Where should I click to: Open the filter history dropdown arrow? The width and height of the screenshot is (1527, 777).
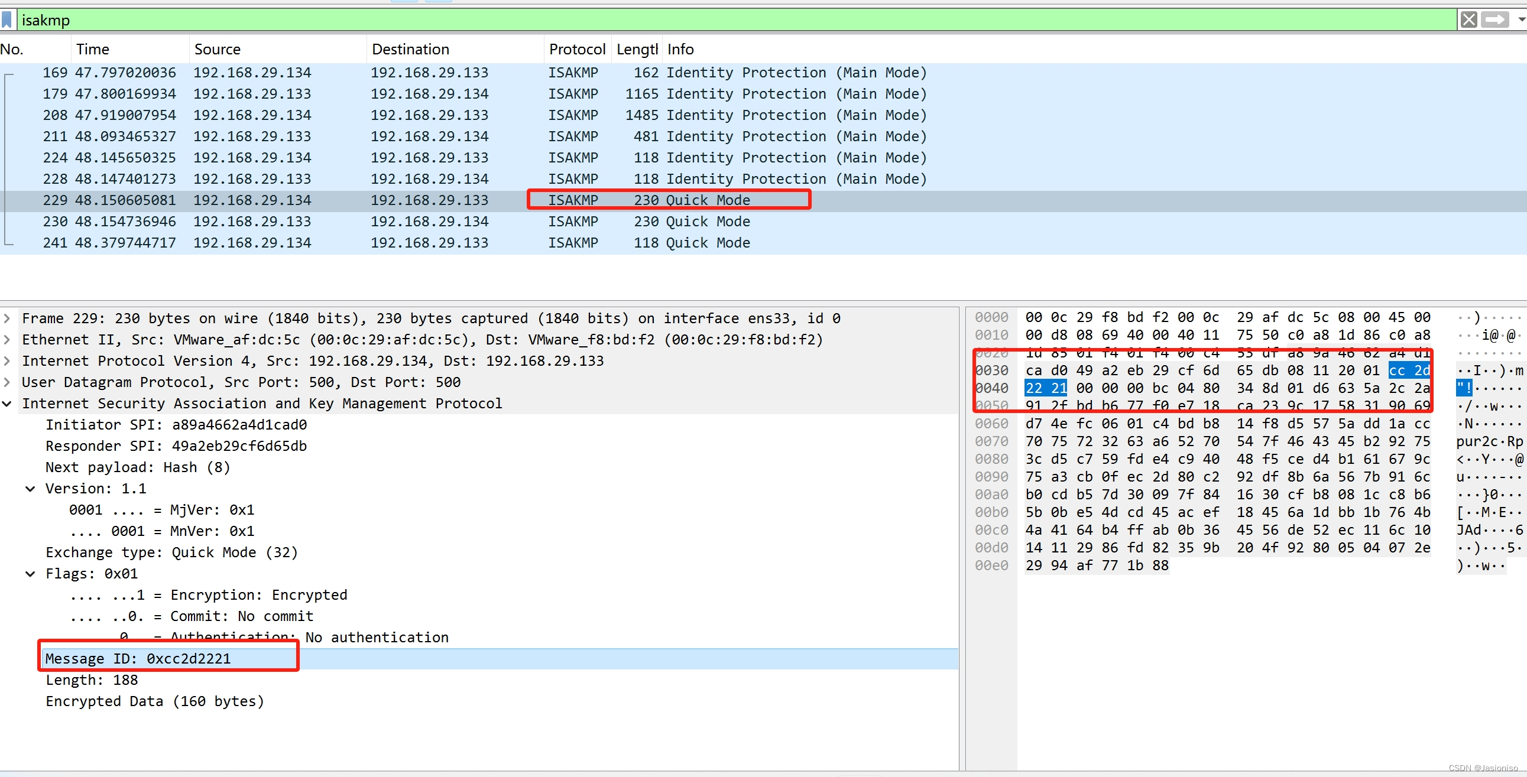[x=1520, y=19]
